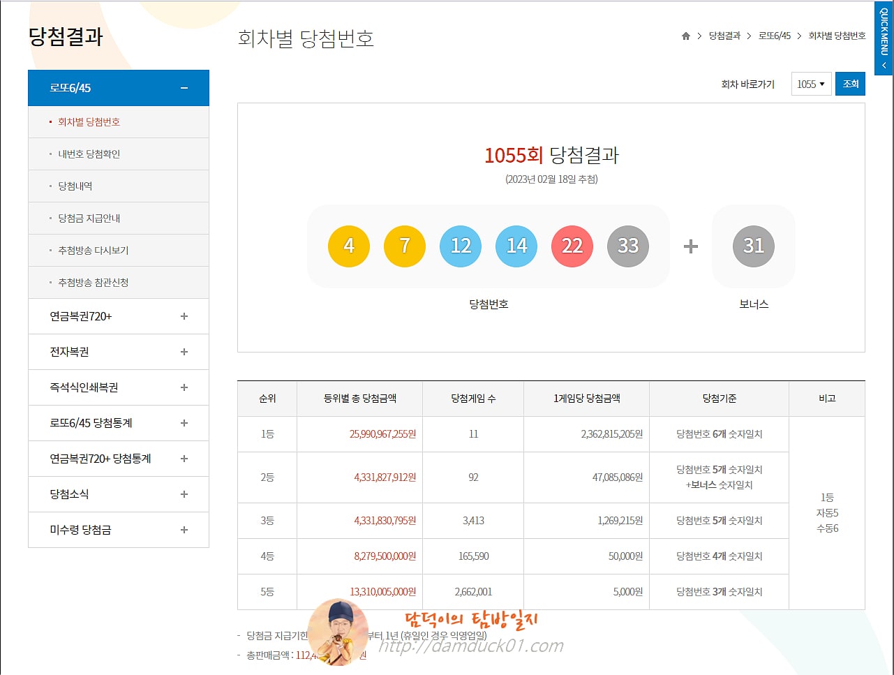Click the bonus ball number 31

coord(753,246)
